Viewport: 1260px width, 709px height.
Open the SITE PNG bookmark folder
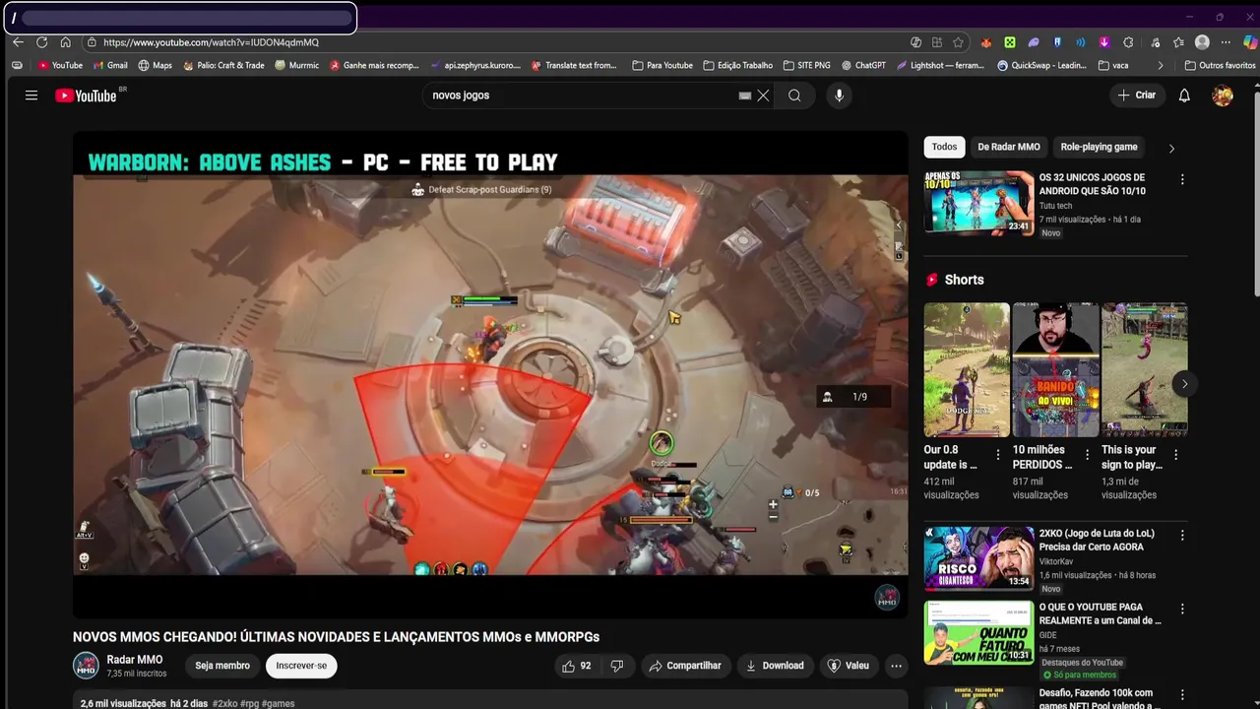806,66
